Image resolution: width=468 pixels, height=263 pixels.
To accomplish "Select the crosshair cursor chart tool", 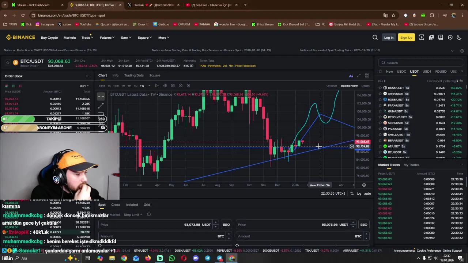I will click(x=101, y=96).
